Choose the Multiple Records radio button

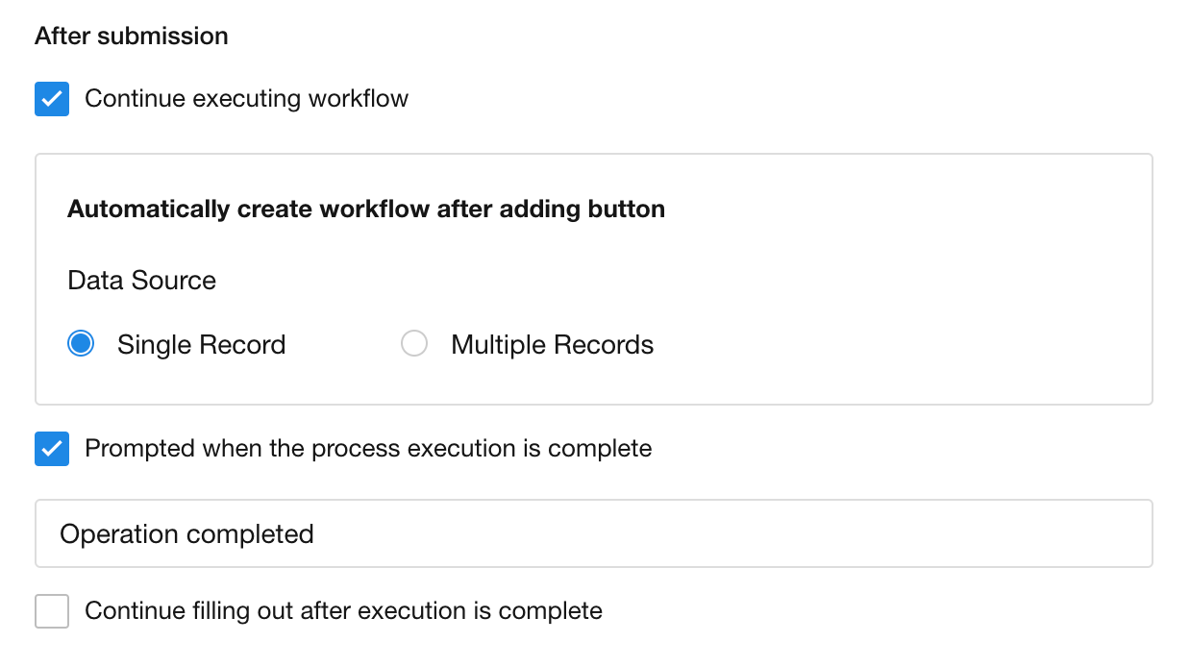coord(414,344)
